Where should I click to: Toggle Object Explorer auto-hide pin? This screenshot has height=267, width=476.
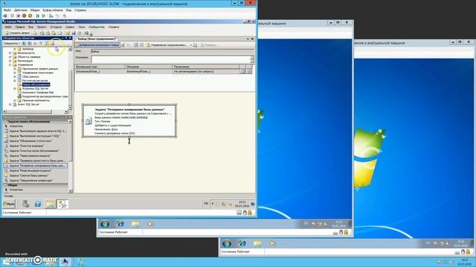tap(66, 38)
